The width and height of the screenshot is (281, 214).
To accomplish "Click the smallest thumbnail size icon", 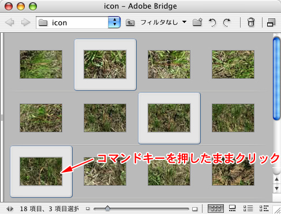I will pos(88,208).
